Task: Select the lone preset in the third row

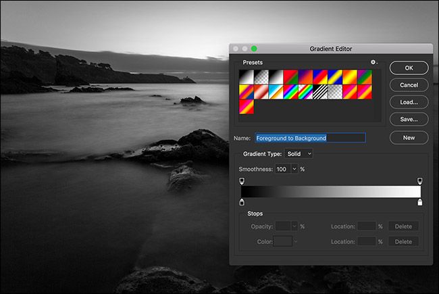Action: [247, 107]
